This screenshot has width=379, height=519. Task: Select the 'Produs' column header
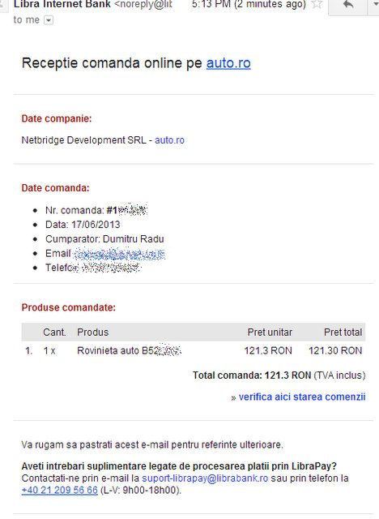coord(92,332)
